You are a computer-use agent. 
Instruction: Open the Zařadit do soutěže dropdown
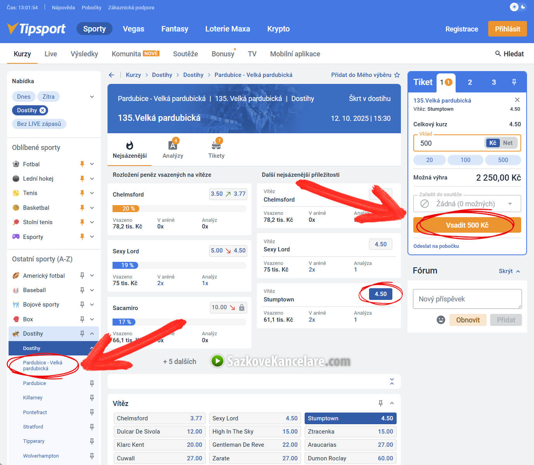(467, 204)
